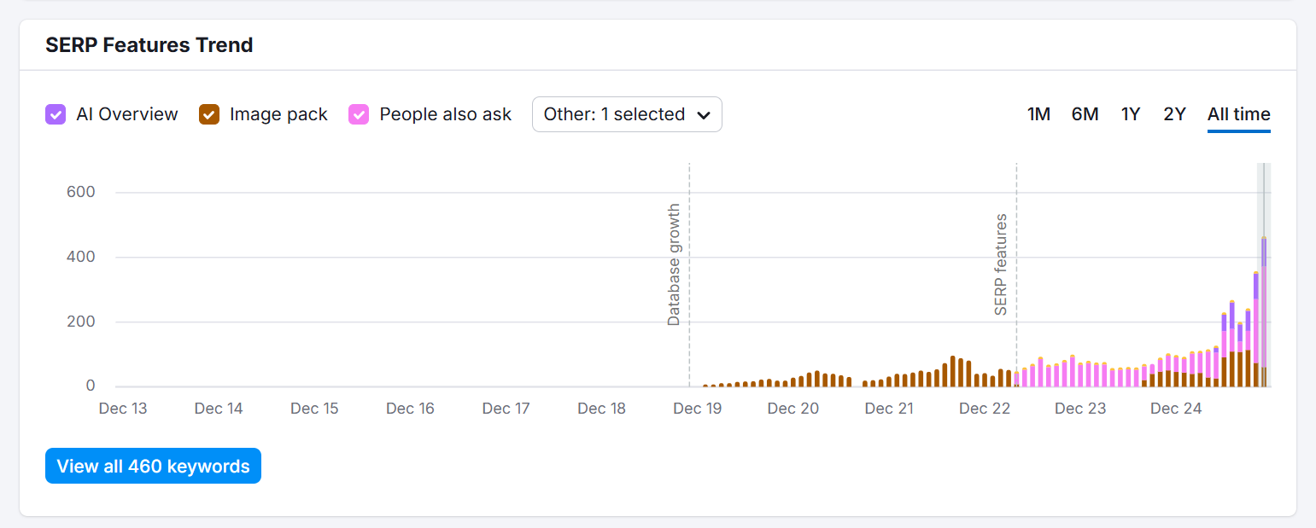
Task: Choose the 1Y time range
Action: [1131, 114]
